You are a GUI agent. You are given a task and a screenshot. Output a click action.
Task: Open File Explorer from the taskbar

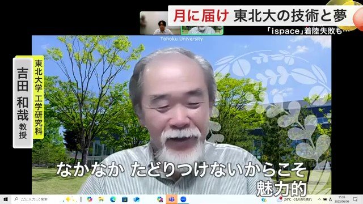tap(101, 199)
